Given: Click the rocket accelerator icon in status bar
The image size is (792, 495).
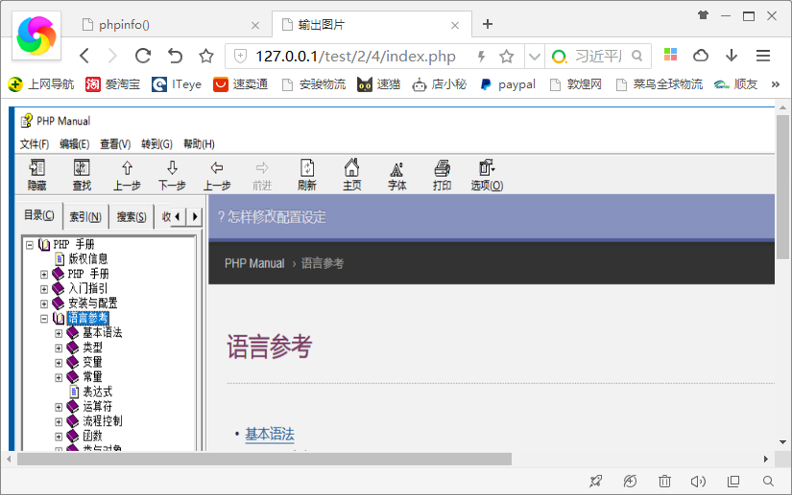Looking at the screenshot, I should tap(596, 482).
